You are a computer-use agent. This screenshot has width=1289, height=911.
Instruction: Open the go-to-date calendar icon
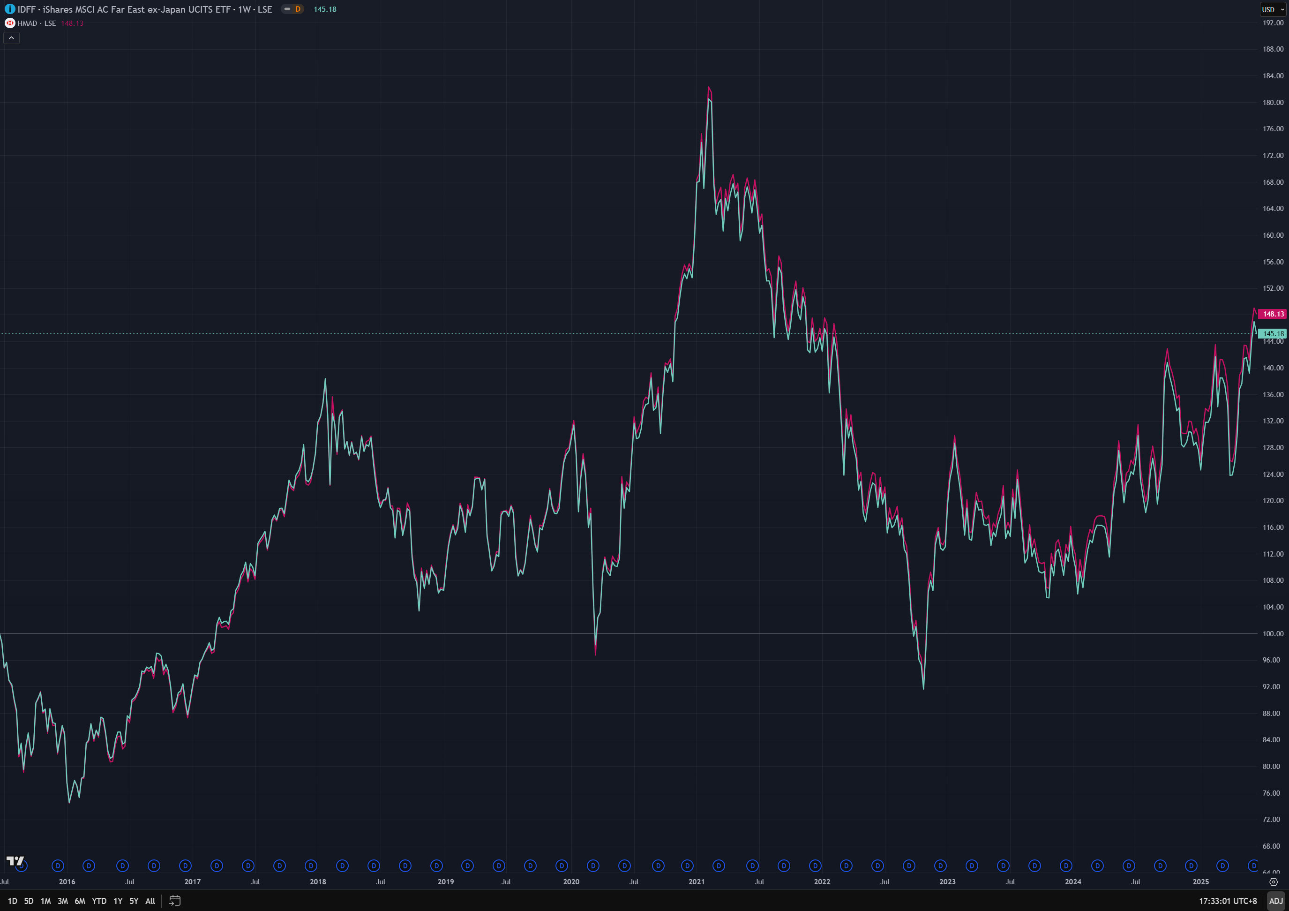click(x=174, y=901)
